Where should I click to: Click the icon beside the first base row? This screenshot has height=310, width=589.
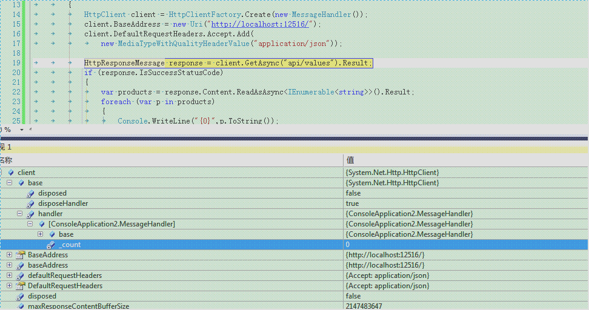pos(21,183)
